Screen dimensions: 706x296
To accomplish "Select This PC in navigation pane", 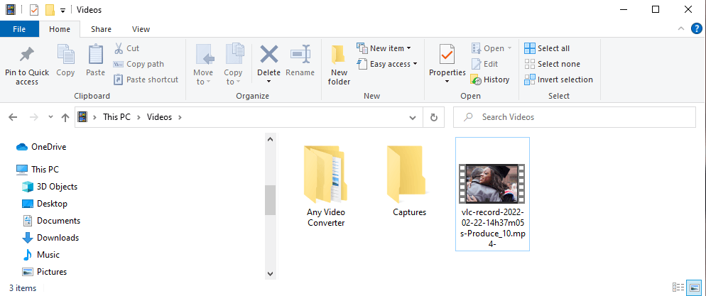I will (x=38, y=170).
